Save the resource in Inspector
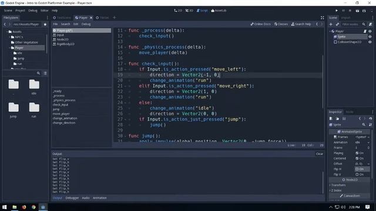 [x=344, y=118]
